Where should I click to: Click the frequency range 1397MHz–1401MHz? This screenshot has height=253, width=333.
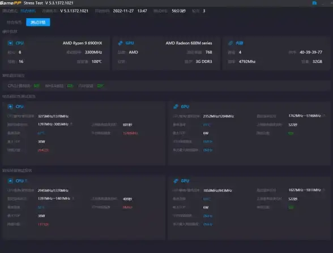tap(54, 199)
